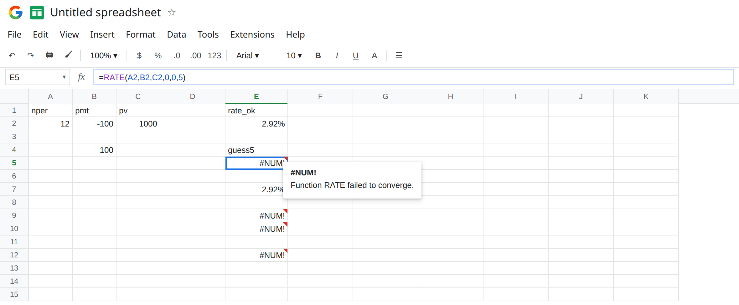
Task: Select cell A2 with value 12
Action: (x=50, y=124)
